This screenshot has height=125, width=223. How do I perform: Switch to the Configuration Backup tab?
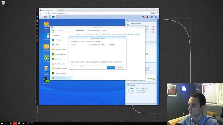tap(93, 30)
